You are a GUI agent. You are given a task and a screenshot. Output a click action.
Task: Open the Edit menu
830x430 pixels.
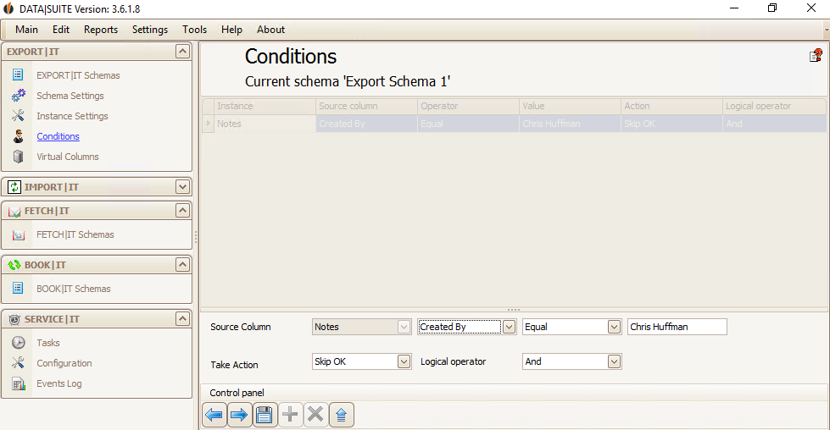(61, 30)
